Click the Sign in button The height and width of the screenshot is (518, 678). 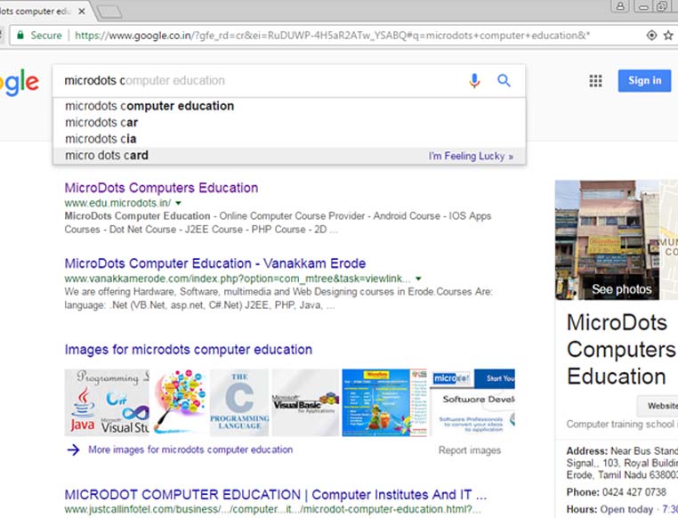point(644,80)
